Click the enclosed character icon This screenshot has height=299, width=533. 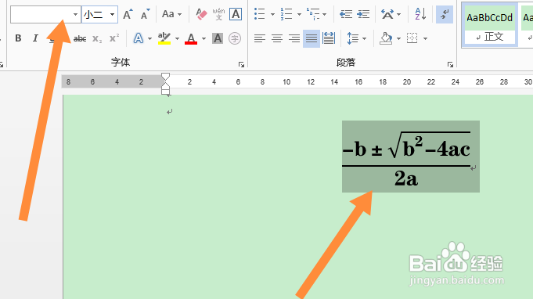[x=235, y=38]
